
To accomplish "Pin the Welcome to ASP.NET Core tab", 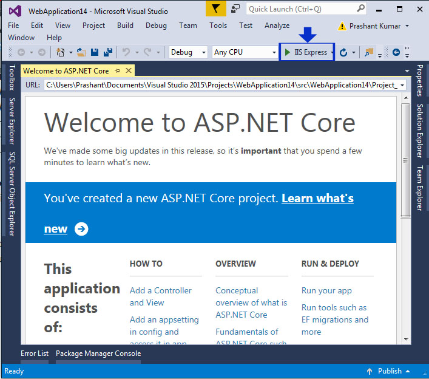I will pos(118,71).
